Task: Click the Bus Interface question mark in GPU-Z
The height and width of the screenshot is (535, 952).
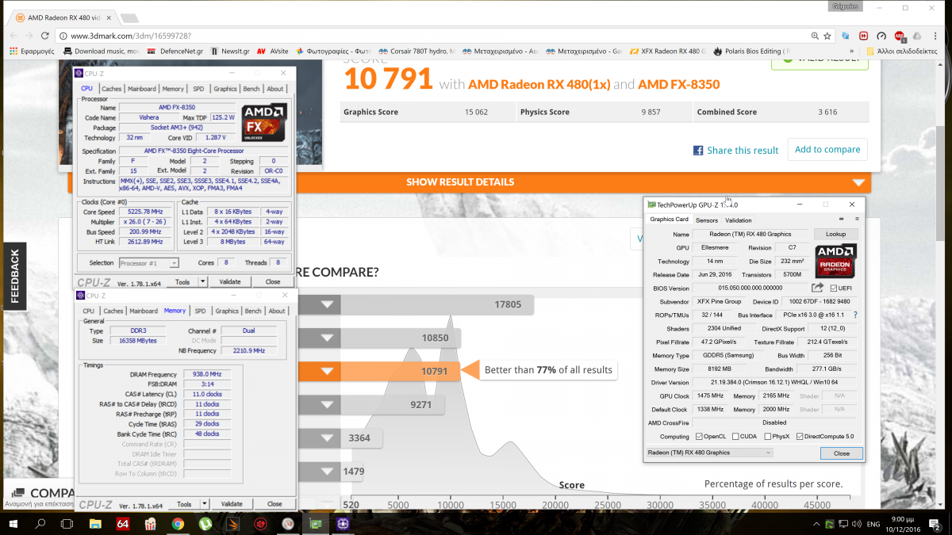Action: tap(854, 315)
